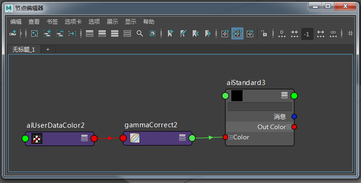Set selected nodes to full view mode

click(115, 33)
